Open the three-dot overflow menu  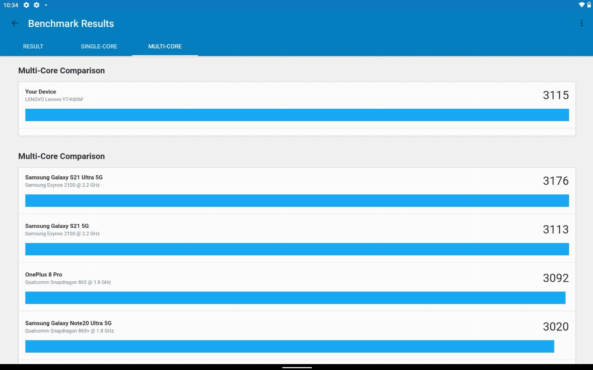[581, 23]
